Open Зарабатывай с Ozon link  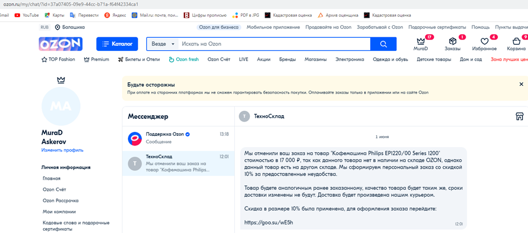coord(380,27)
